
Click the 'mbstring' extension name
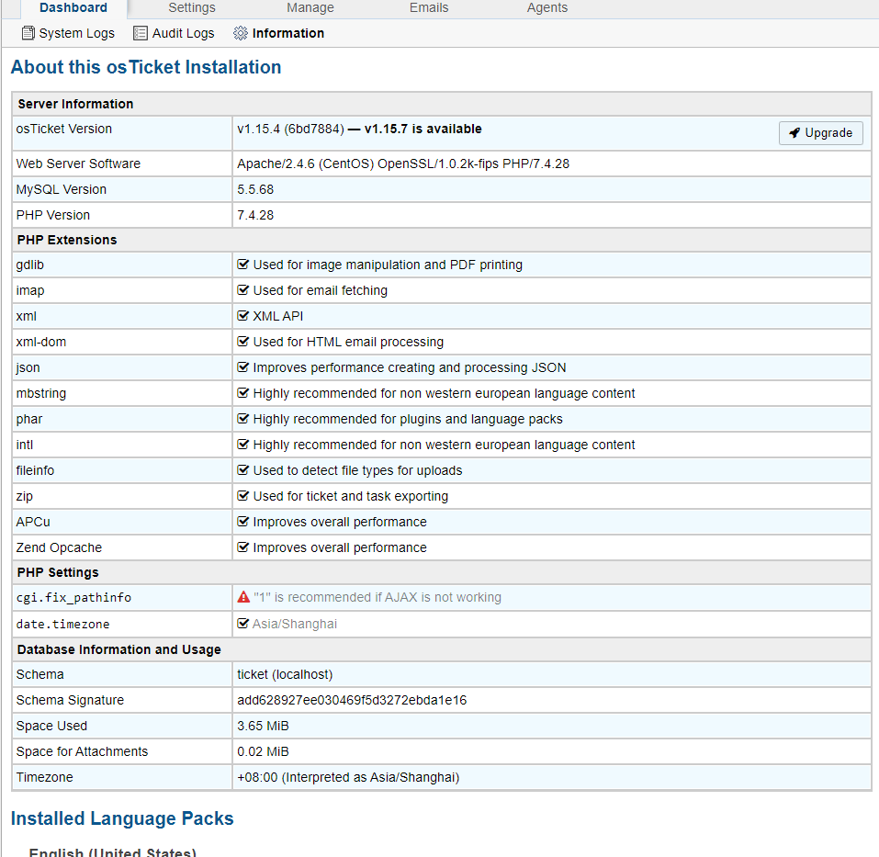pyautogui.click(x=41, y=393)
